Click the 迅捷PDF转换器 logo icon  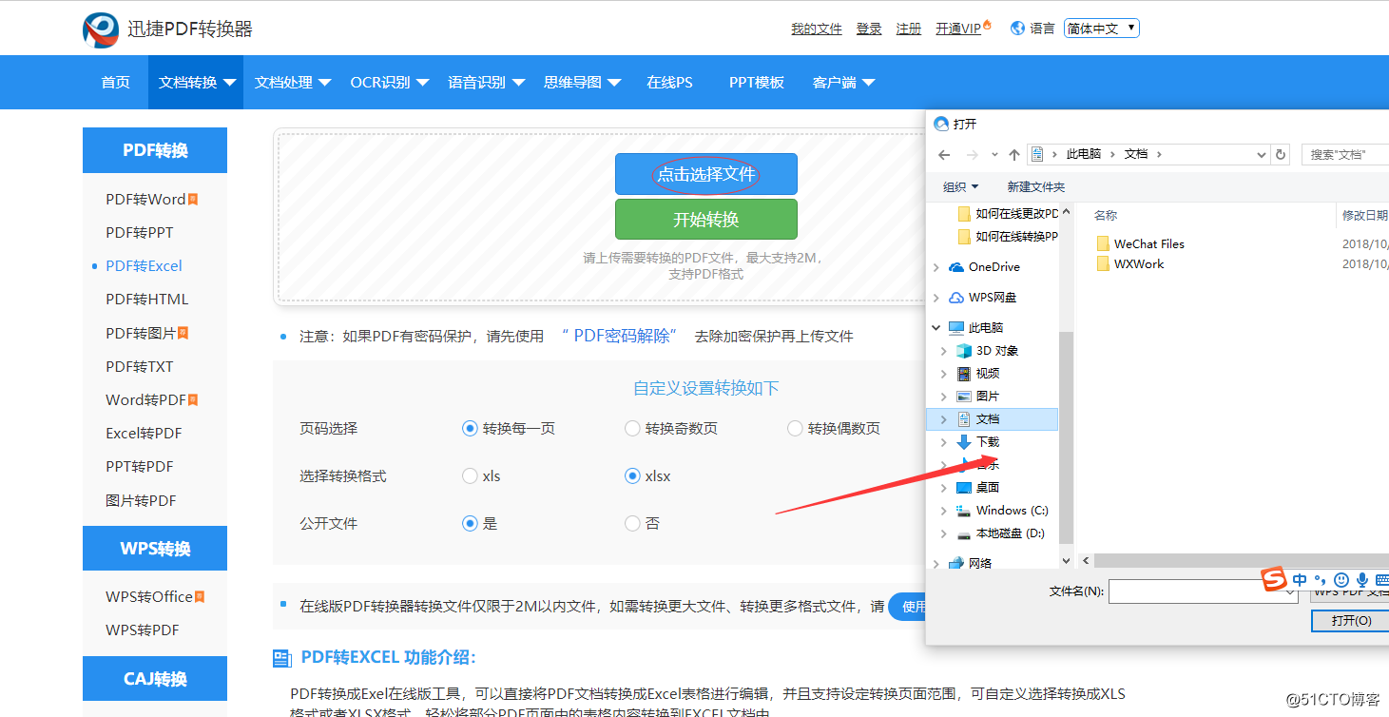click(101, 29)
